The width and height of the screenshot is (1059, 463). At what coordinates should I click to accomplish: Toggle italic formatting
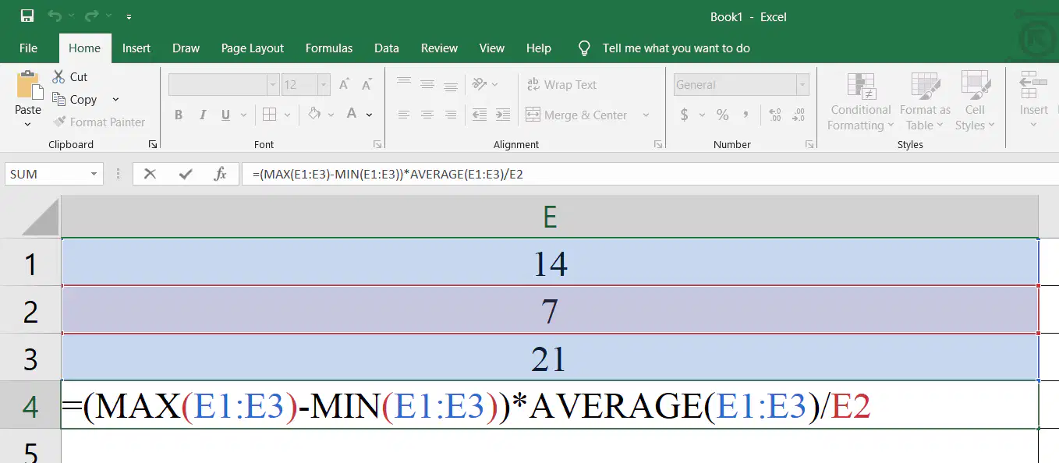[202, 115]
